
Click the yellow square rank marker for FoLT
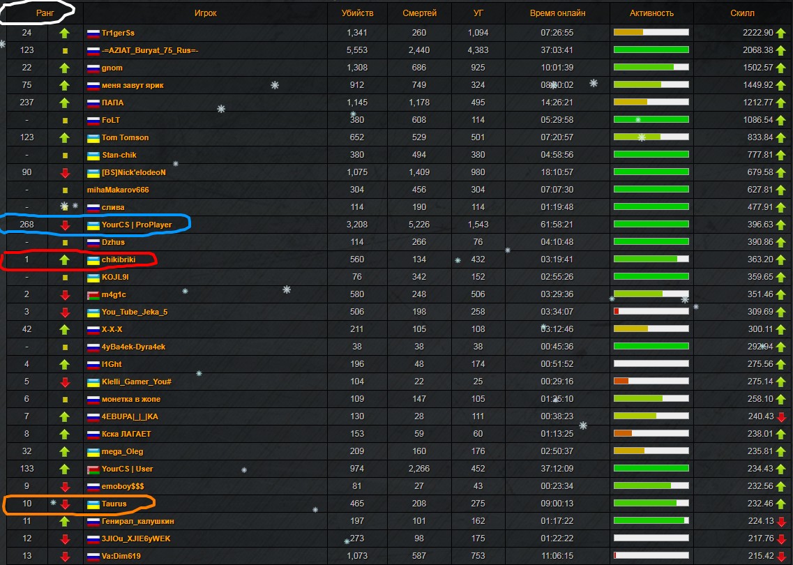[x=65, y=120]
